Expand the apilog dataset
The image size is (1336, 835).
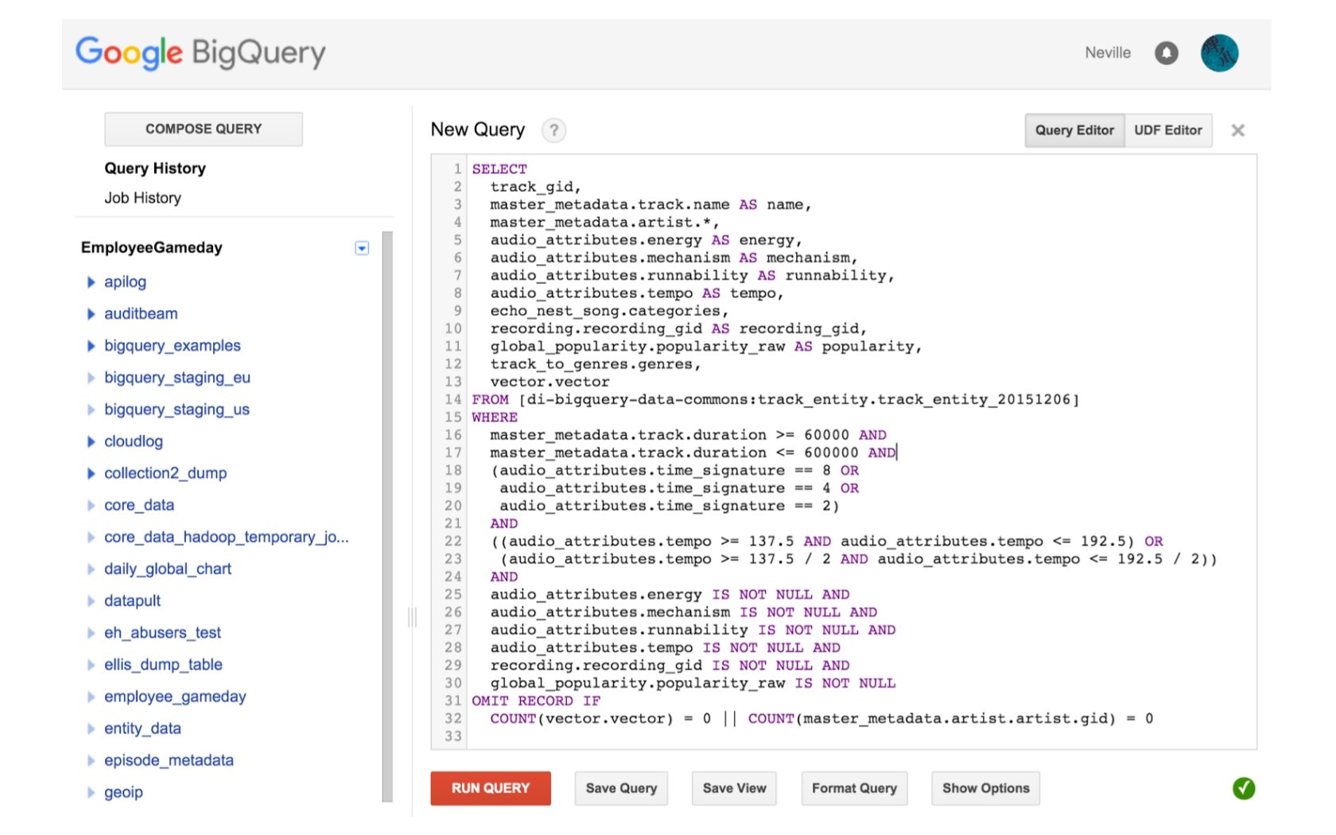(91, 282)
